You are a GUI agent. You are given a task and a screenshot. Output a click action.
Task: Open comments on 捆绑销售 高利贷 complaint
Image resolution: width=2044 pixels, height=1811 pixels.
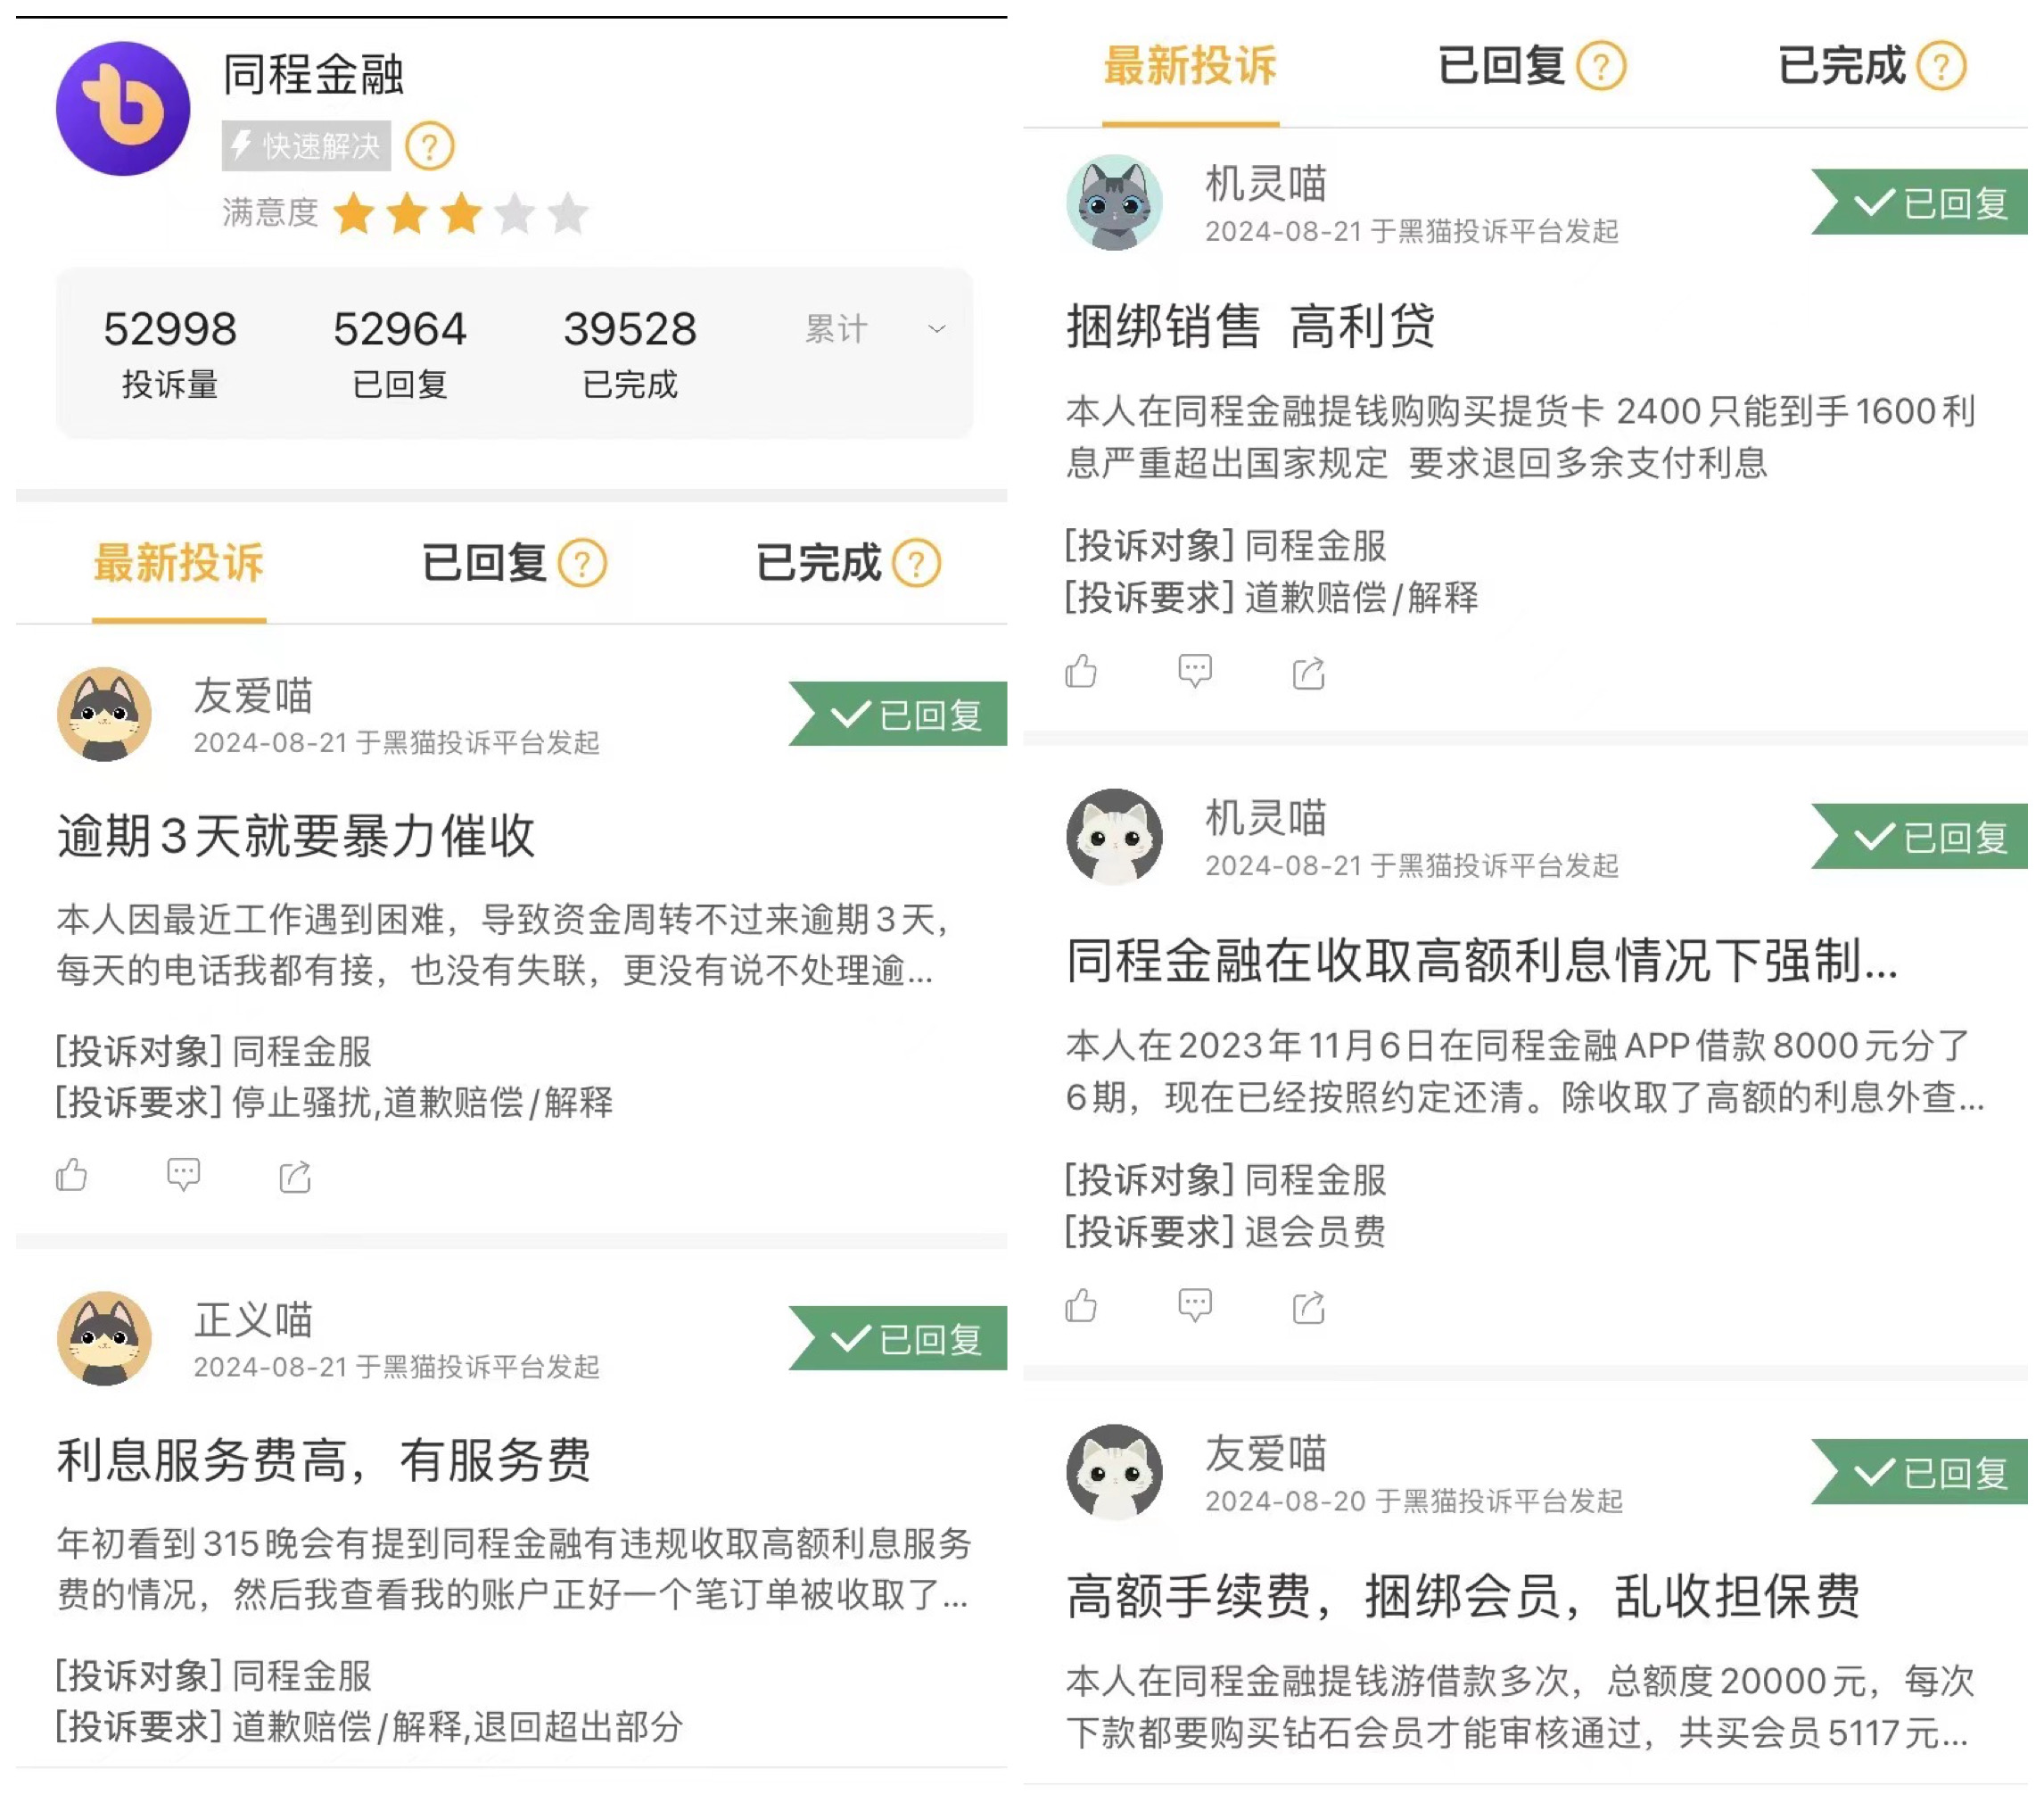(x=1195, y=672)
